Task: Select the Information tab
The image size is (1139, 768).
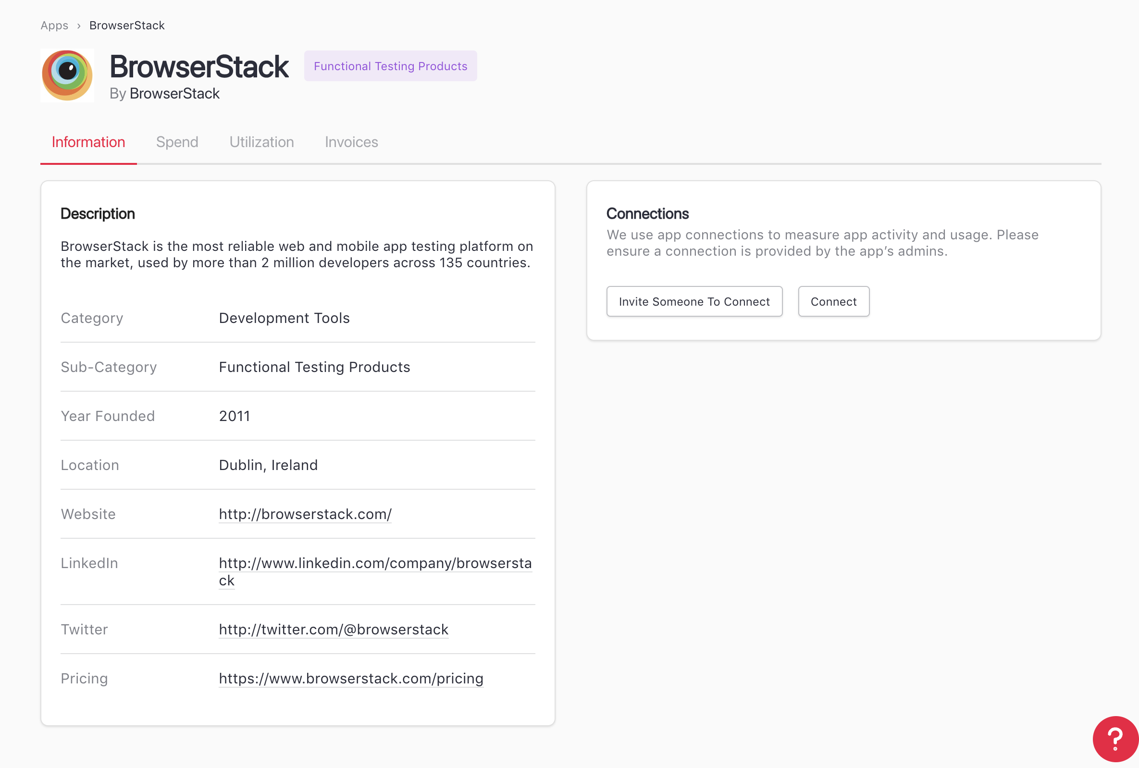Action: (88, 142)
